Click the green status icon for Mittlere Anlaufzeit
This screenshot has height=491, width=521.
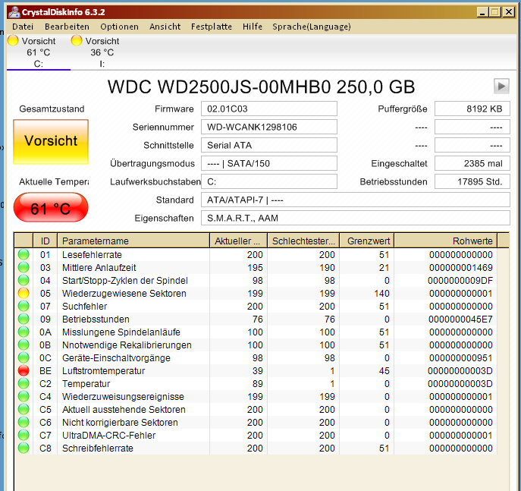point(24,268)
